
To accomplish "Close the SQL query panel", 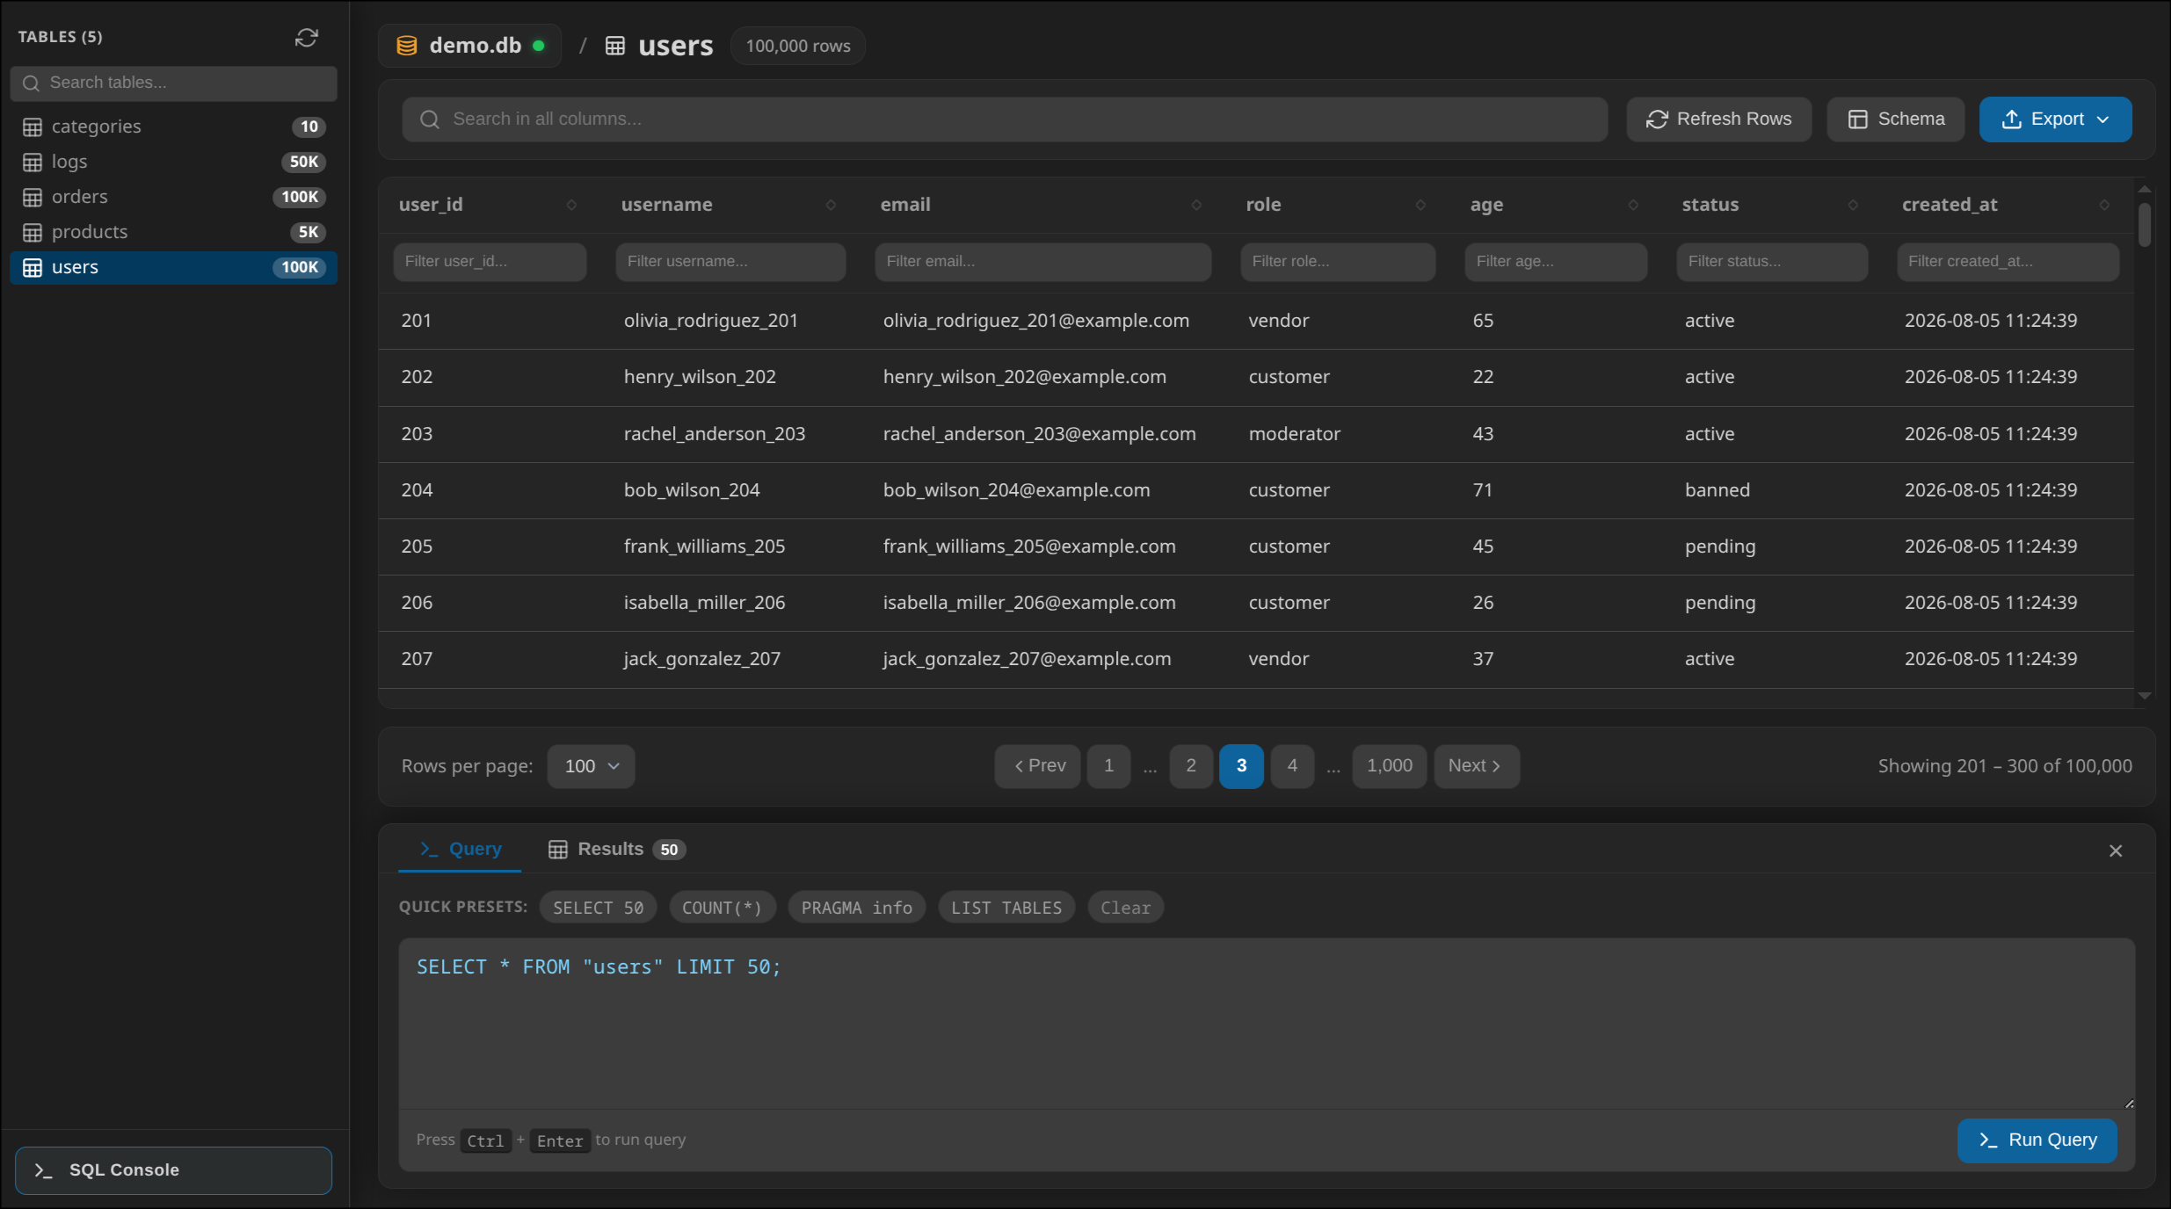I will pyautogui.click(x=2116, y=851).
